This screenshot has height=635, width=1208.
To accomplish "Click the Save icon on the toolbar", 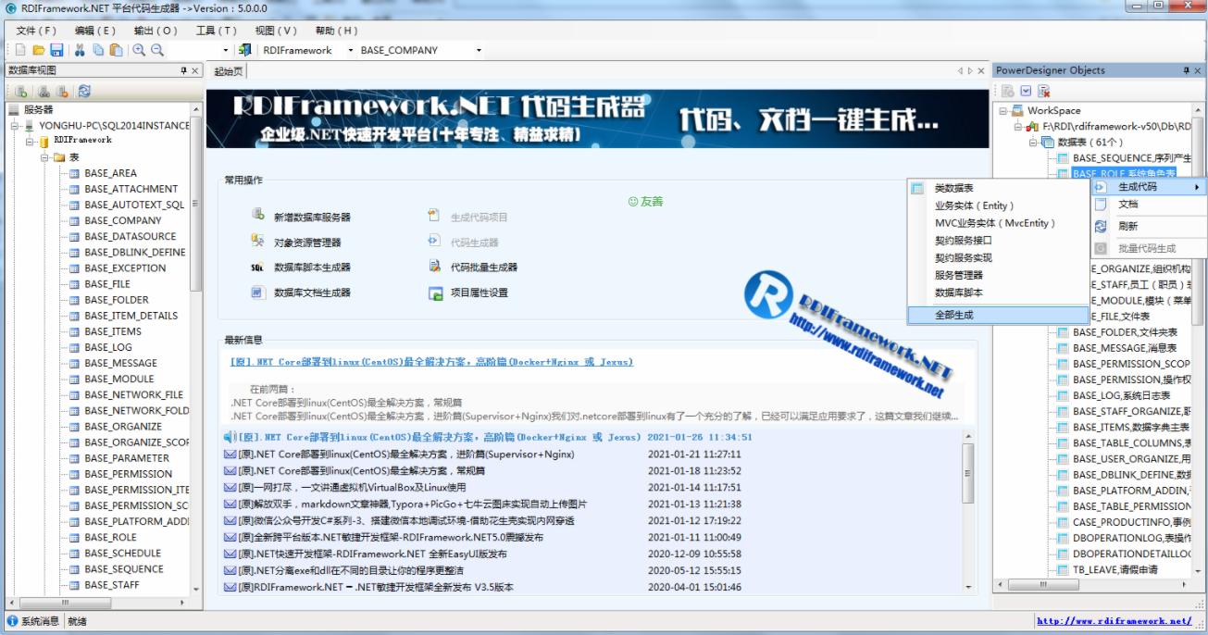I will click(x=56, y=49).
